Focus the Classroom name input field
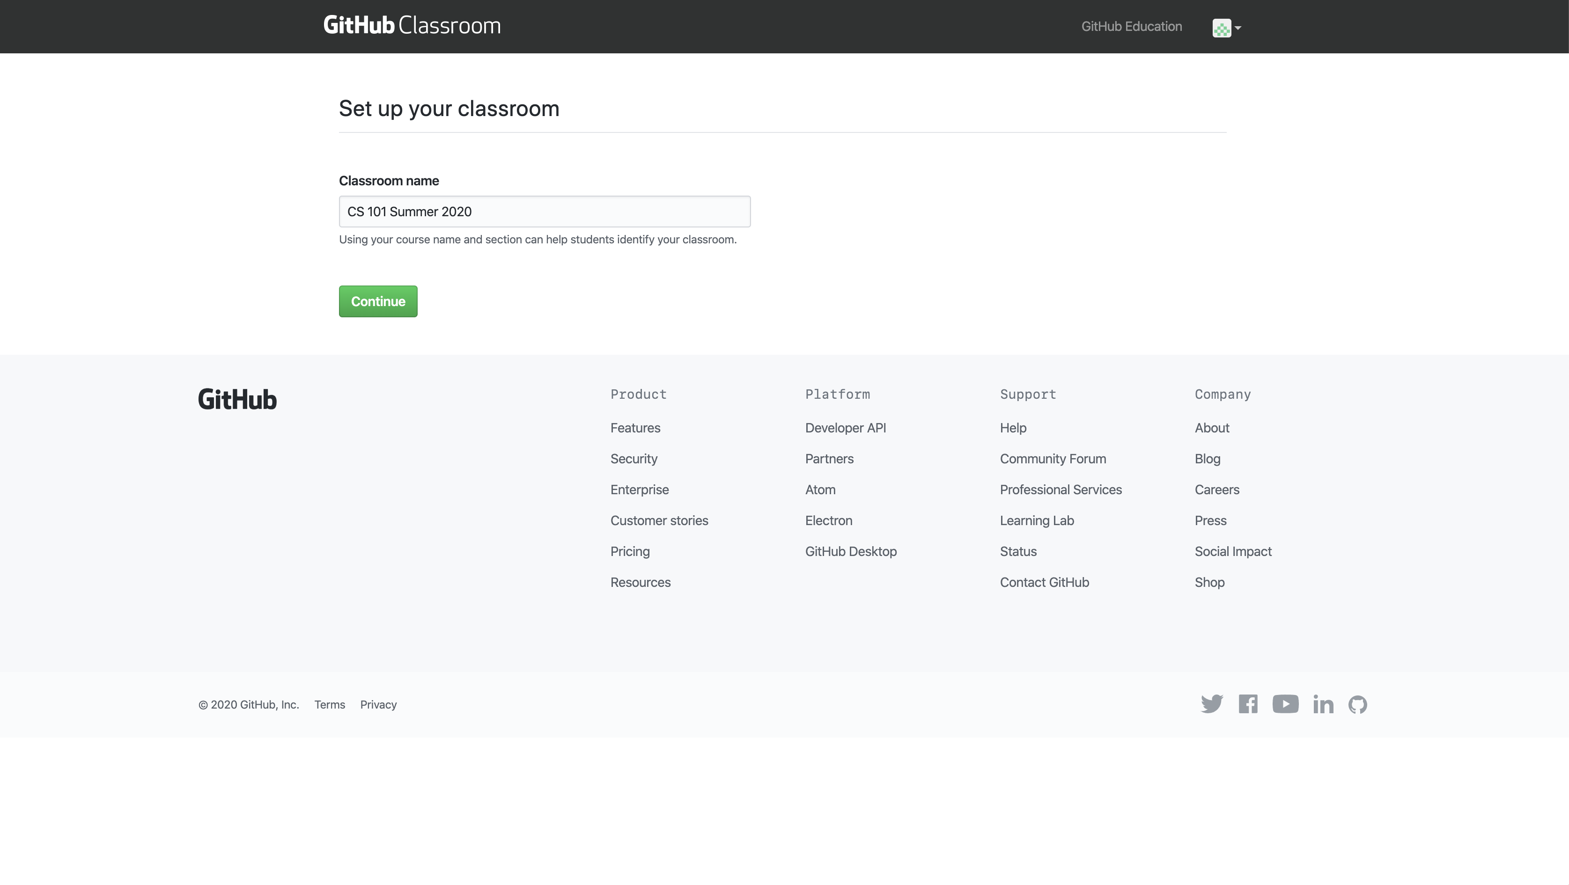The image size is (1569, 885). [x=545, y=212]
